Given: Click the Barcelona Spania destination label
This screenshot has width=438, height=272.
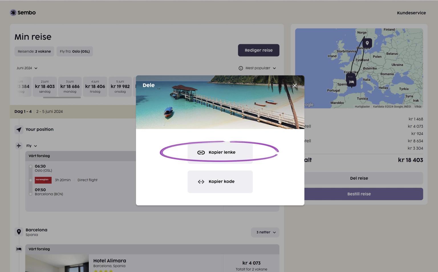Looking at the screenshot, I should (36, 232).
